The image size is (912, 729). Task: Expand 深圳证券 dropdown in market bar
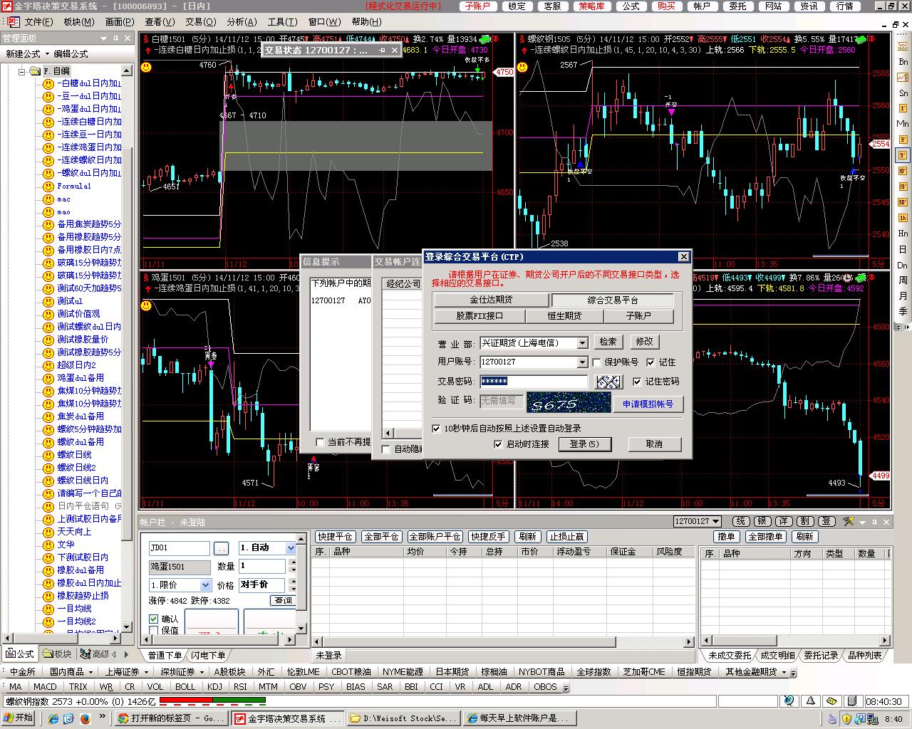(201, 672)
